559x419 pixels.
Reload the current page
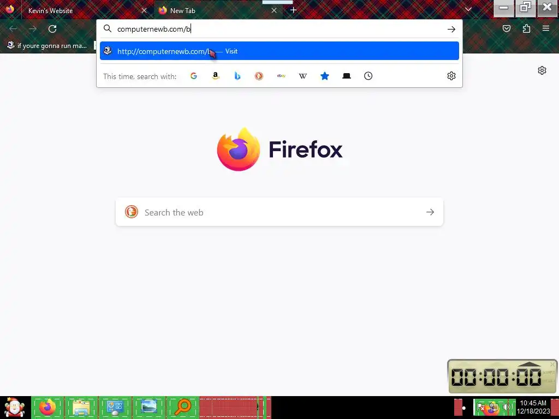(x=52, y=29)
